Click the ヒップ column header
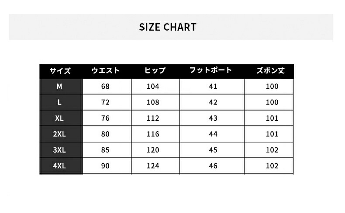Viewport: 345px width, 213px height. pos(155,70)
